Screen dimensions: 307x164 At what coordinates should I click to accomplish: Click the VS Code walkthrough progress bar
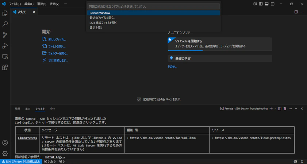[x=220, y=50]
